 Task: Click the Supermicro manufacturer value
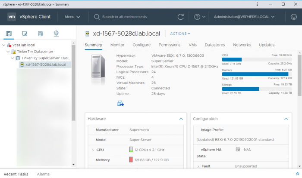[139, 130]
